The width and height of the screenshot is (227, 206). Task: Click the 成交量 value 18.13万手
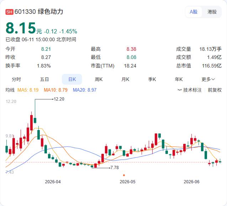tap(211, 49)
